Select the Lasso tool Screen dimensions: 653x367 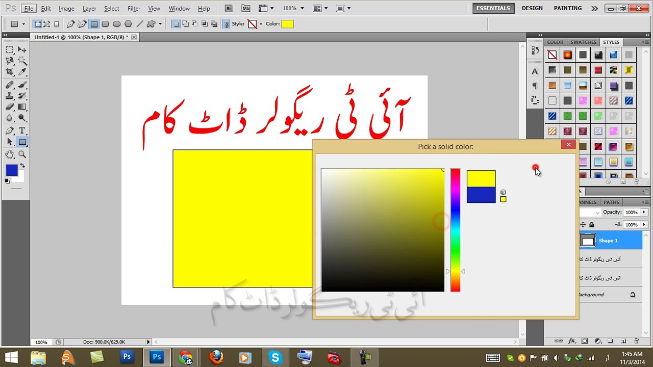tap(10, 61)
